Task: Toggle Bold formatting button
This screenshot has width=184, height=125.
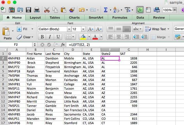Action: pos(42,37)
